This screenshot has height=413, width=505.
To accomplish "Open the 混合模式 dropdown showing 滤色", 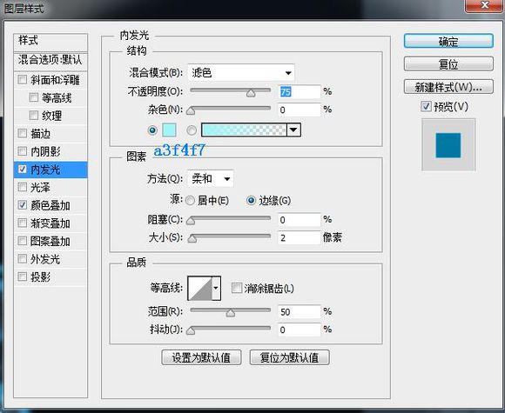I will 241,73.
